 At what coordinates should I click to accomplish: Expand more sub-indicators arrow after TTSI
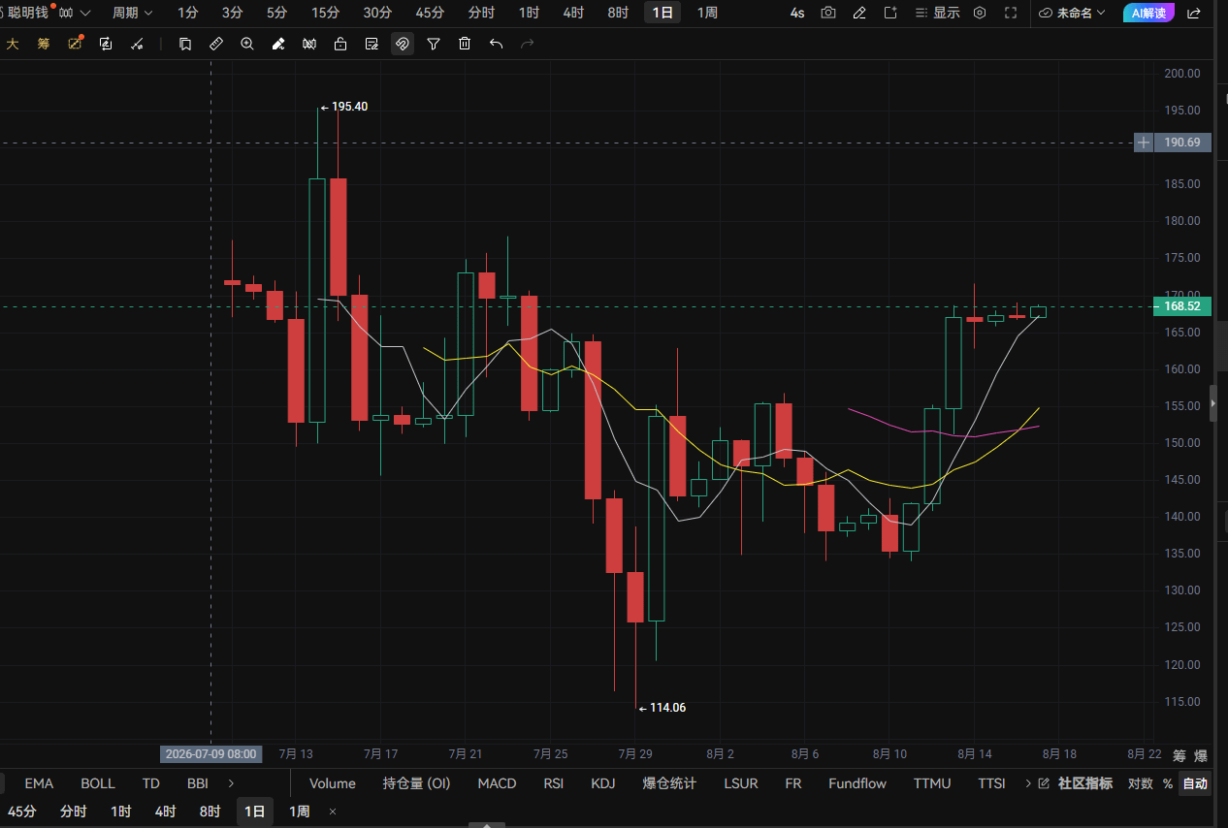[x=1027, y=783]
